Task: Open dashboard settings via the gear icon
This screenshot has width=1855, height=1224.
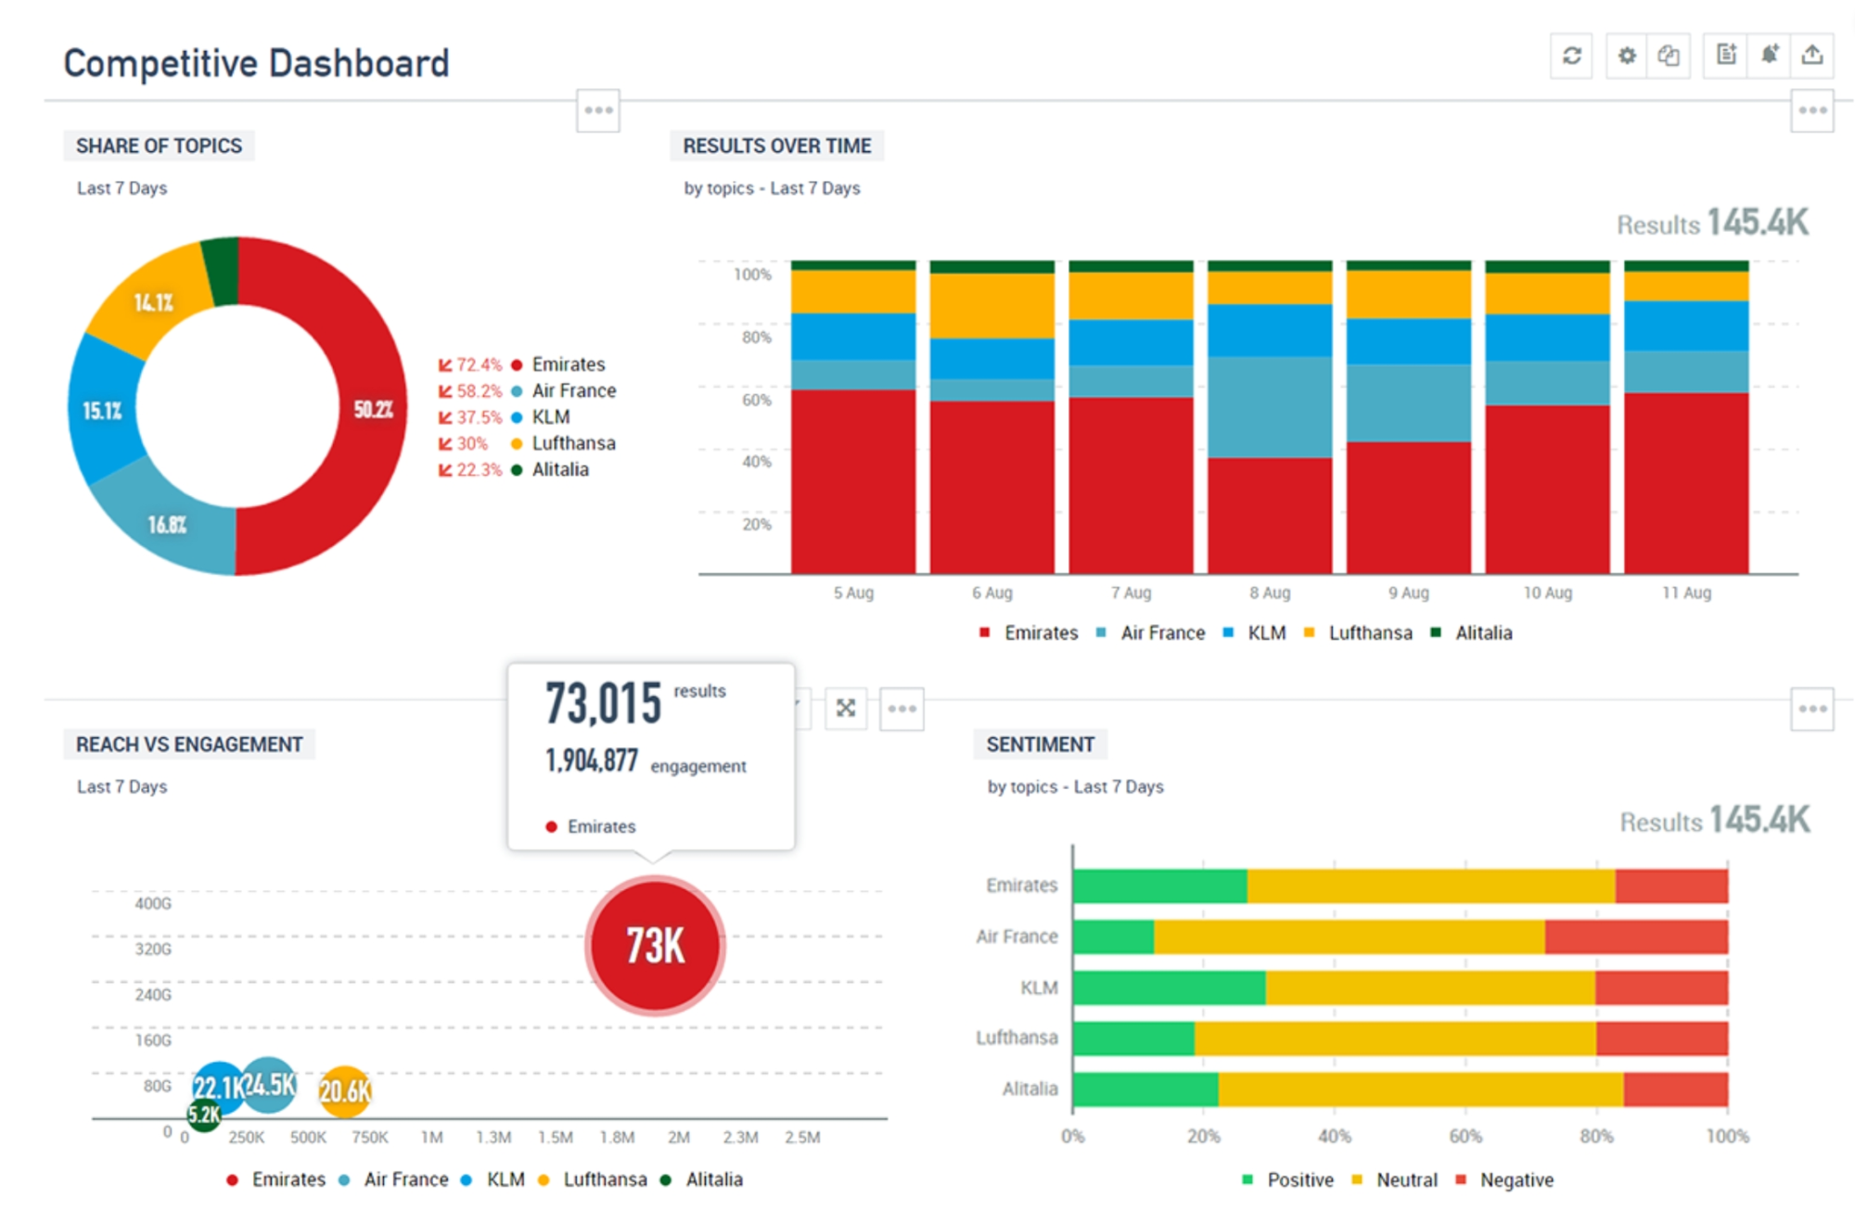Action: [x=1627, y=56]
